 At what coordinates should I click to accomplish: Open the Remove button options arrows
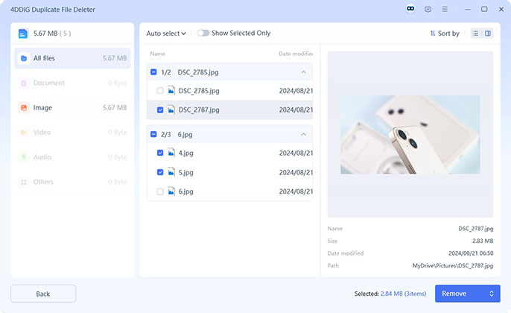pyautogui.click(x=492, y=294)
